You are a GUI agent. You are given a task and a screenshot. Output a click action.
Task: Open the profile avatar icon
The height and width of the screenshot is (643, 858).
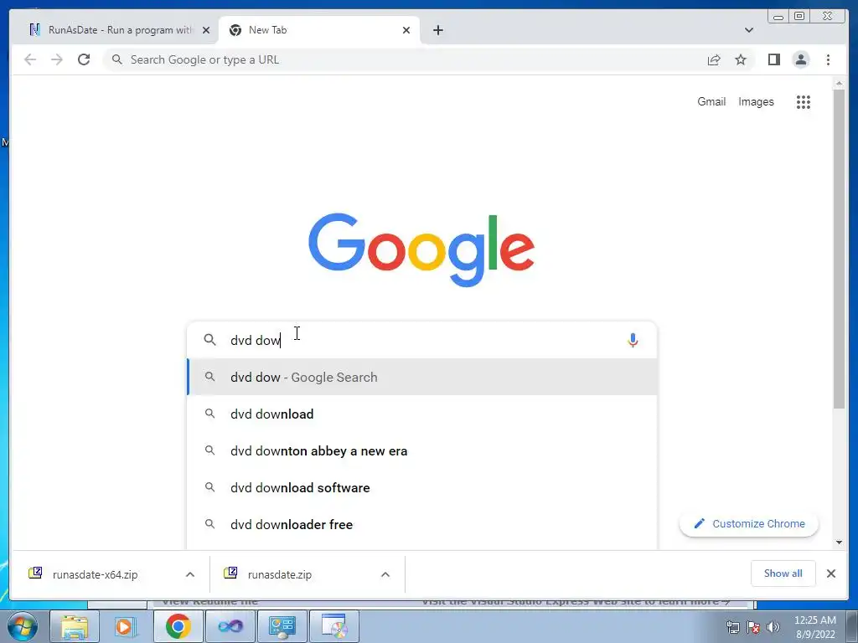click(x=800, y=59)
